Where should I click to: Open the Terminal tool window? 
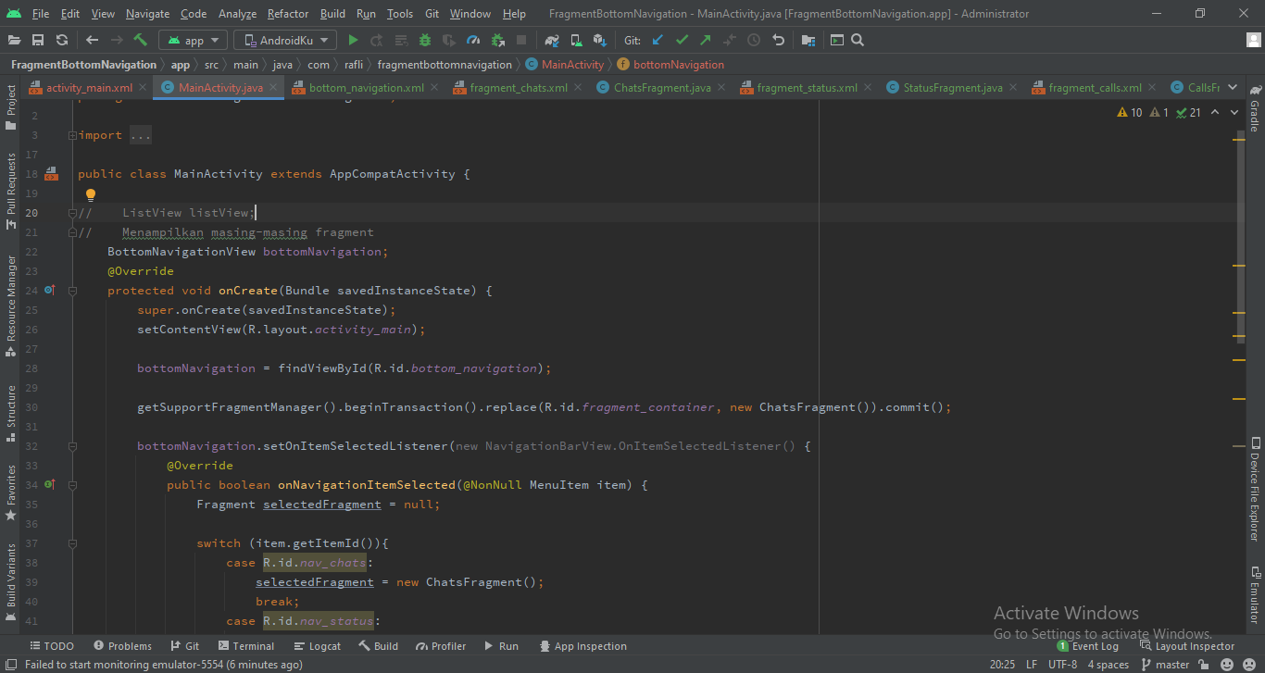pyautogui.click(x=246, y=646)
